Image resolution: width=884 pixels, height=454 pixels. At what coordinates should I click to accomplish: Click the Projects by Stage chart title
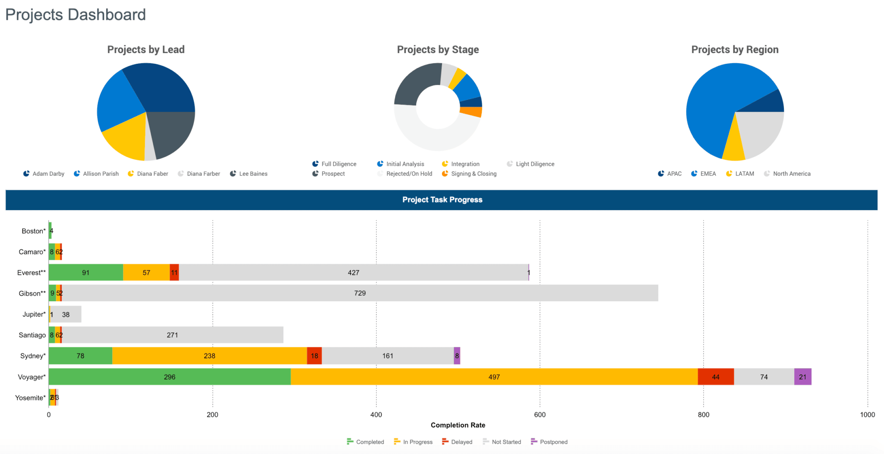click(438, 50)
